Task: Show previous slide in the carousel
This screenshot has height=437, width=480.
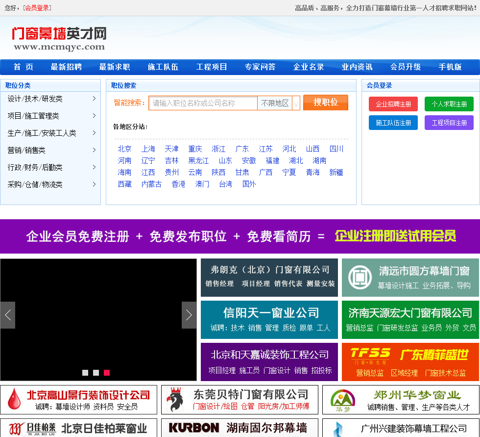Action: (8, 315)
